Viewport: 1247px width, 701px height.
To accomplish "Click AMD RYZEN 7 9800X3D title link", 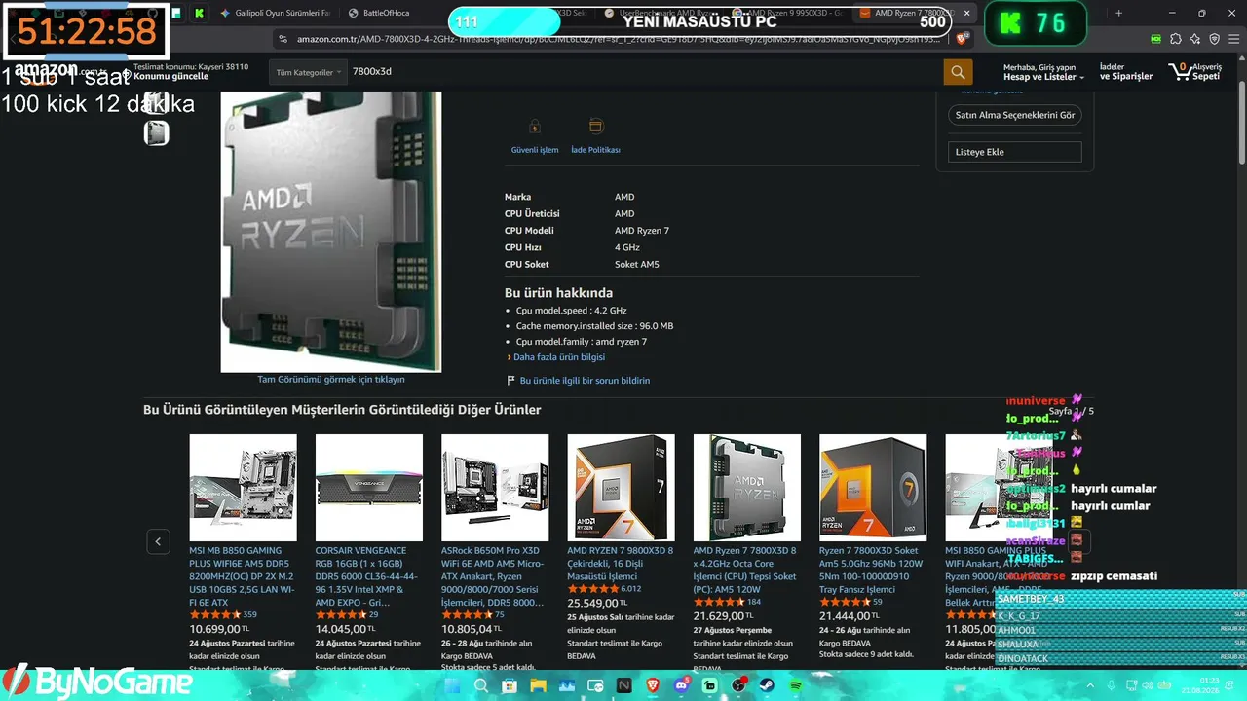I will click(621, 564).
